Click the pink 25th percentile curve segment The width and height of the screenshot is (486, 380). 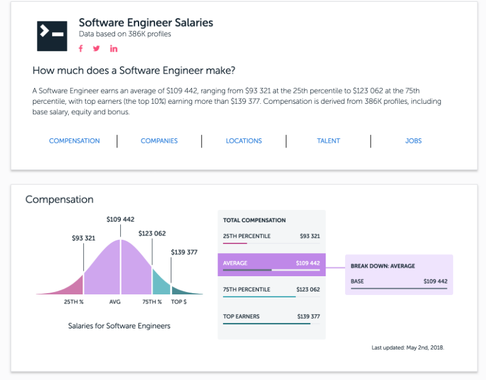73,286
